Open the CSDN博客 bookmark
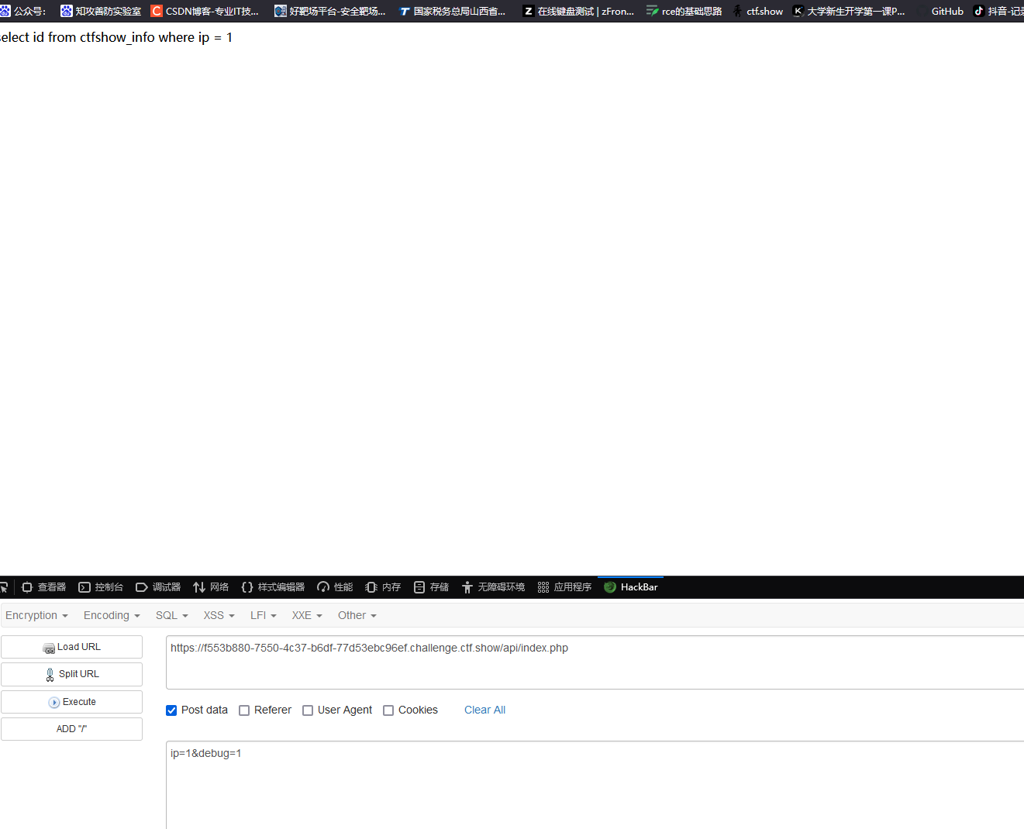Image resolution: width=1024 pixels, height=829 pixels. [205, 11]
